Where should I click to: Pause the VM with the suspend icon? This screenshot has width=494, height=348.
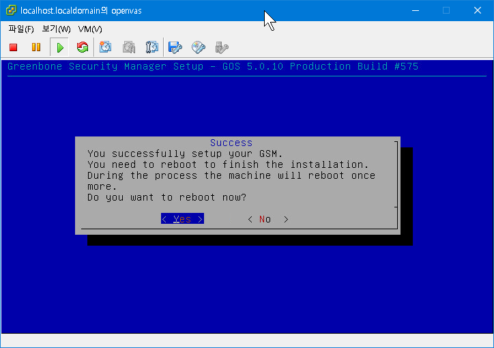coord(36,47)
